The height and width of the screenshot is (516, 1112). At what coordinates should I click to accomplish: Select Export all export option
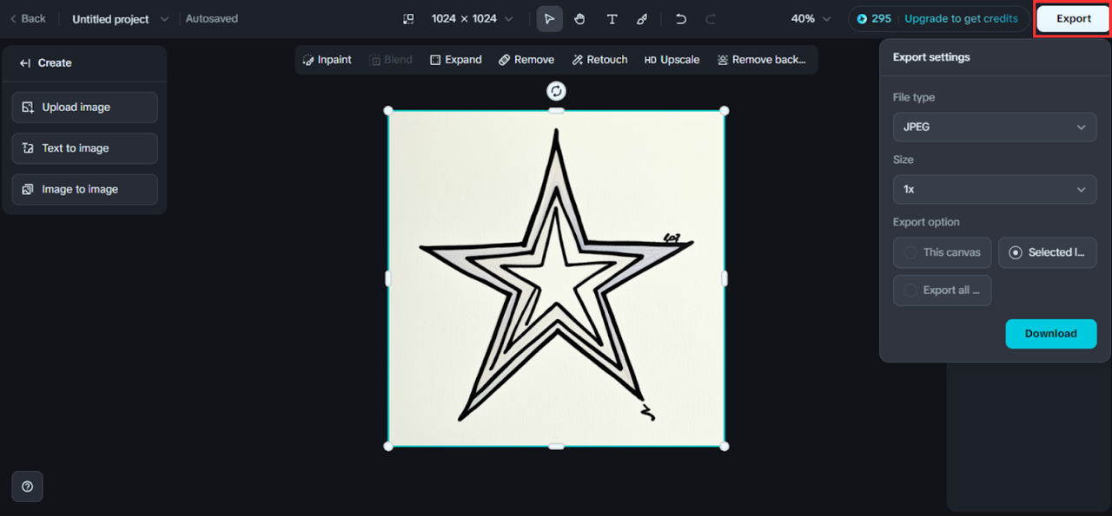(x=943, y=291)
